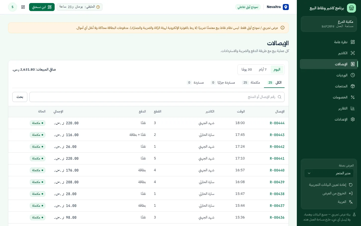This screenshot has width=361, height=226.
Task: Click the نموذج أولي تفاعلي badge
Action: (248, 7)
